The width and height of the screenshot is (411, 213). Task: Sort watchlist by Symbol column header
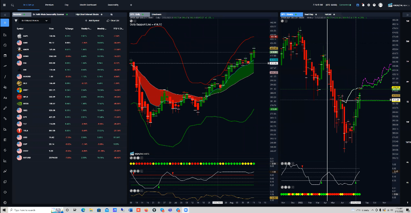pyautogui.click(x=20, y=29)
